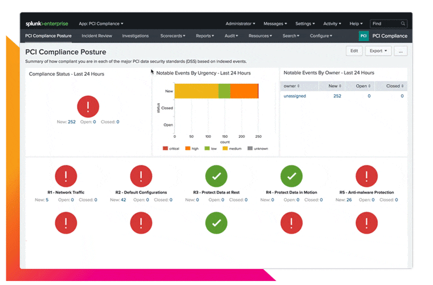The image size is (433, 285).
Task: Expand the Scorecards menu
Action: click(x=173, y=36)
